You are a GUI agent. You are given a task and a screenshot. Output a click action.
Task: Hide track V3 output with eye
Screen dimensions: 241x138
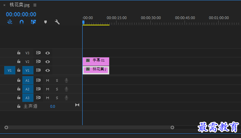point(47,53)
